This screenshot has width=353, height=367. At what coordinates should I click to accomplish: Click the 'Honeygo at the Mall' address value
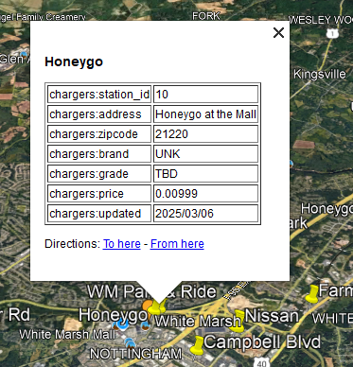(205, 114)
